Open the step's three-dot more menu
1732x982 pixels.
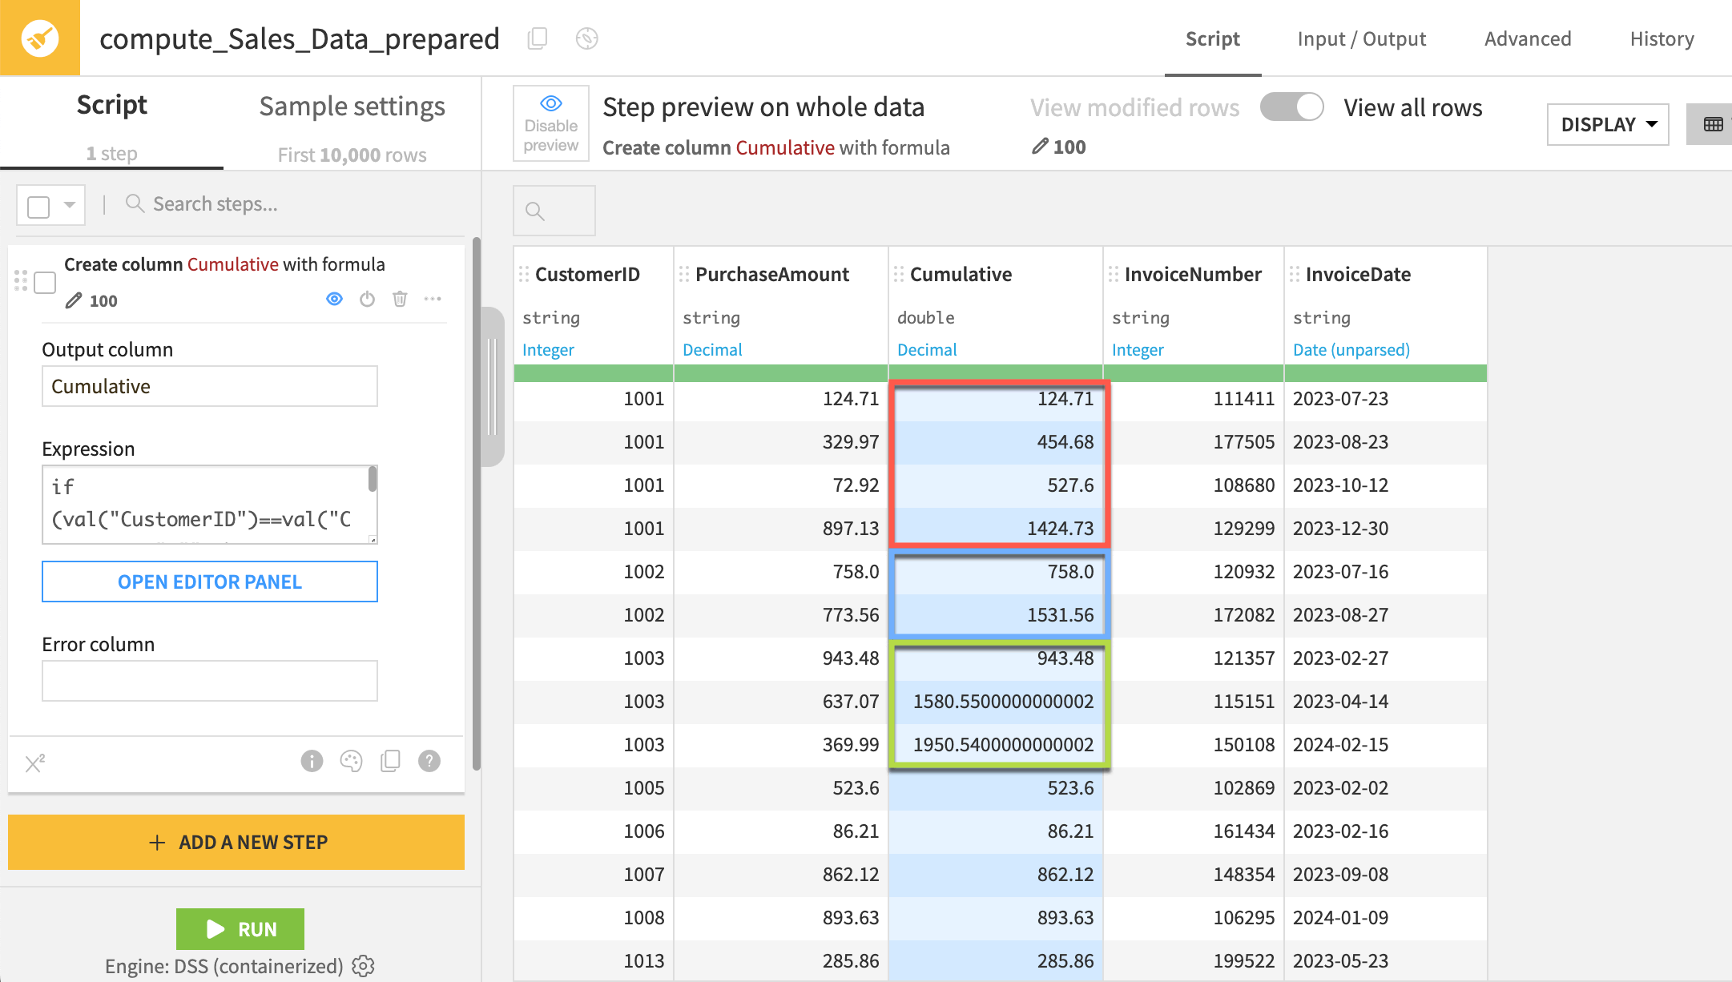click(433, 299)
